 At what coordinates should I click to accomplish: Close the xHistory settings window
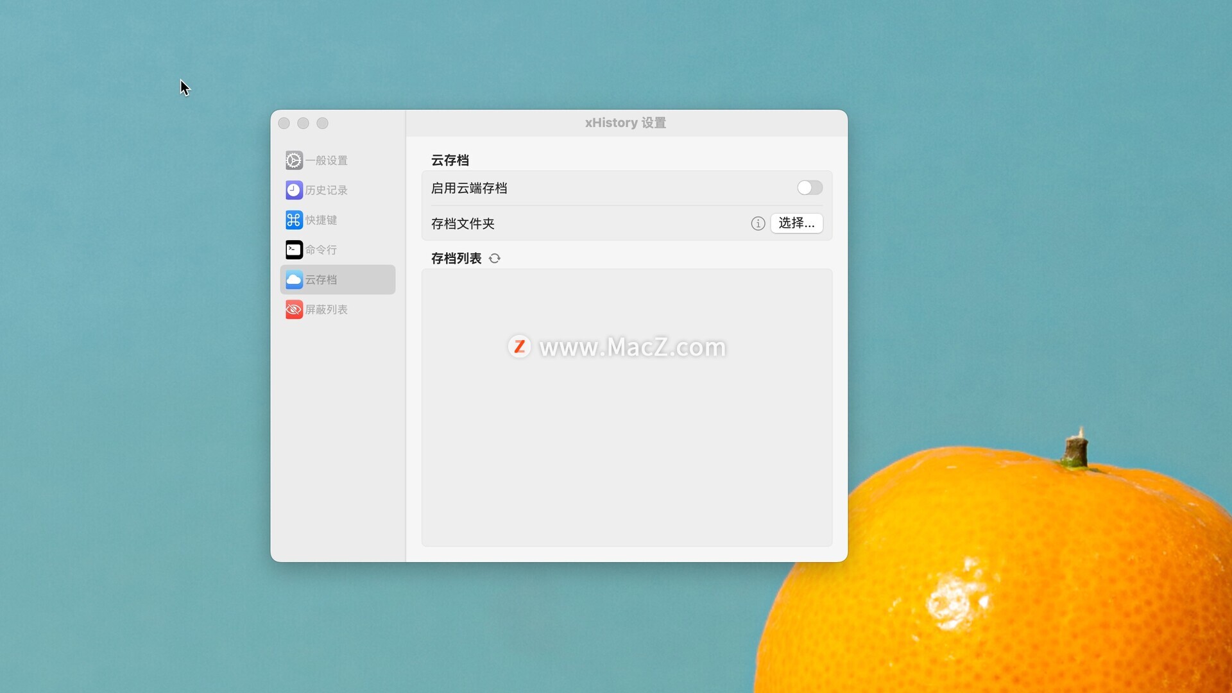(284, 123)
